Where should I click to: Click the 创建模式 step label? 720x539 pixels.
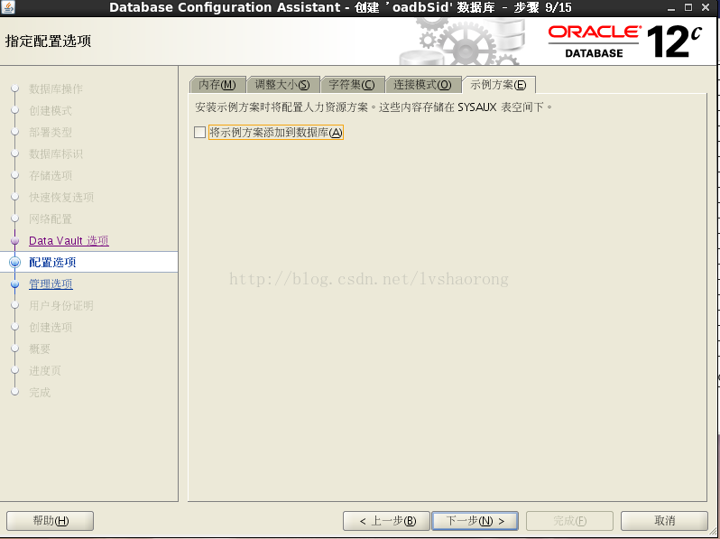coord(51,111)
